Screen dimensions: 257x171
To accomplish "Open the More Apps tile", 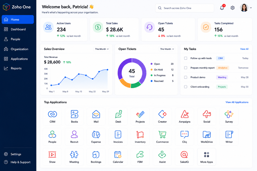I will (207, 157).
